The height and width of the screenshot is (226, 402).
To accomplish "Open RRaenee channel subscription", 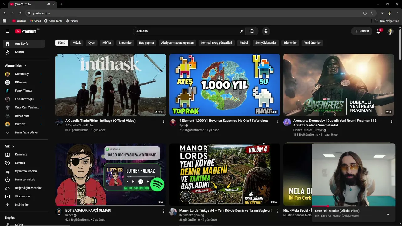I will [24, 82].
